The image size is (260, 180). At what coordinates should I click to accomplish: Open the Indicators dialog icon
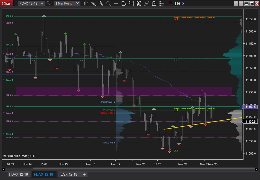point(147,3)
